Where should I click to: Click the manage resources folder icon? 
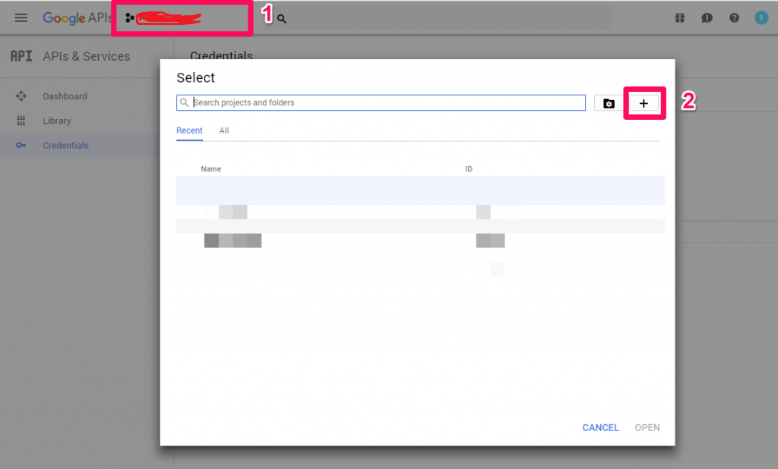click(609, 103)
